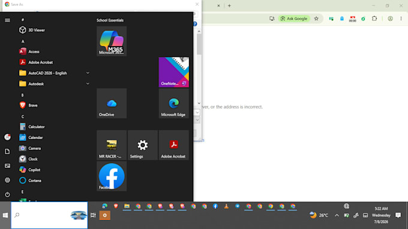Launch the Adobe Acrobat tile

tap(174, 145)
